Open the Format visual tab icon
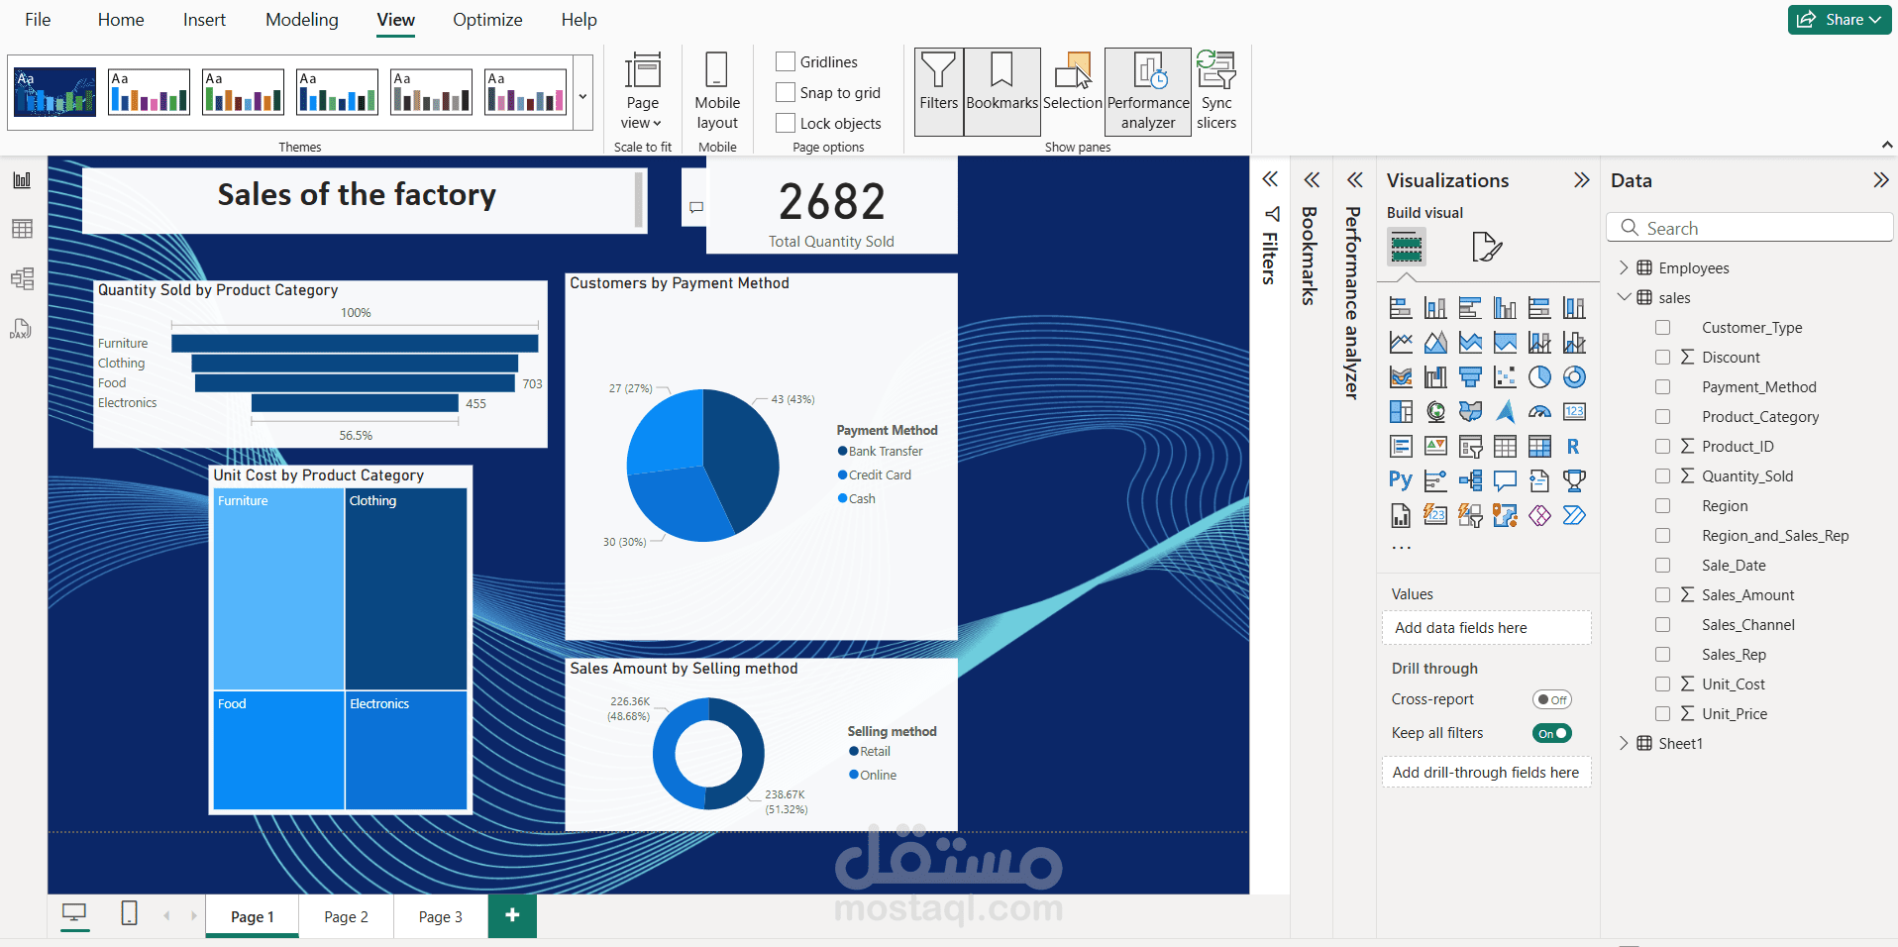Image resolution: width=1898 pixels, height=947 pixels. click(1486, 246)
